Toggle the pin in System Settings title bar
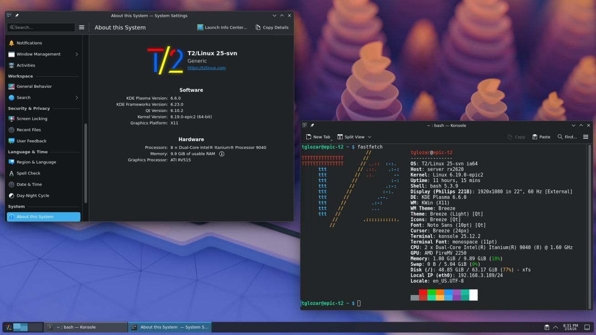 (x=17, y=15)
